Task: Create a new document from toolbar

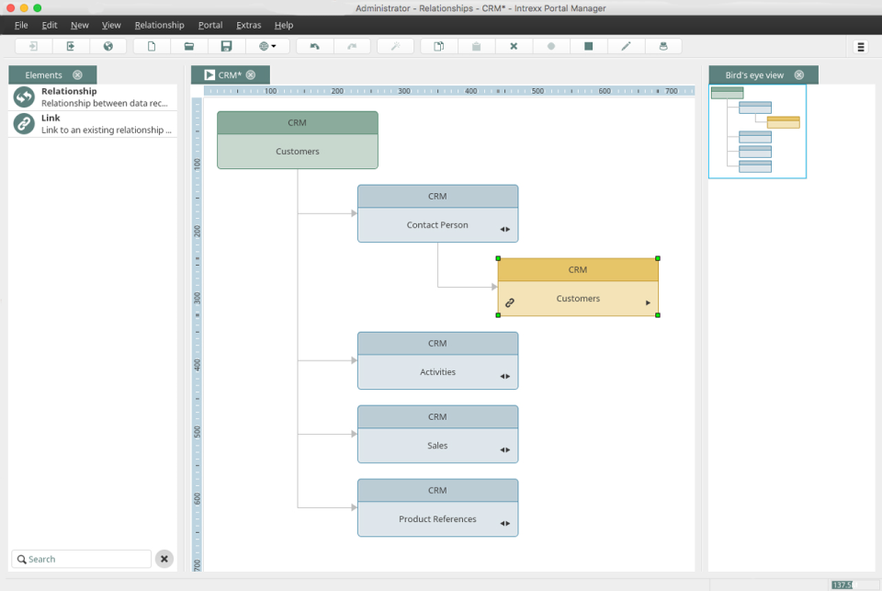Action: point(152,46)
